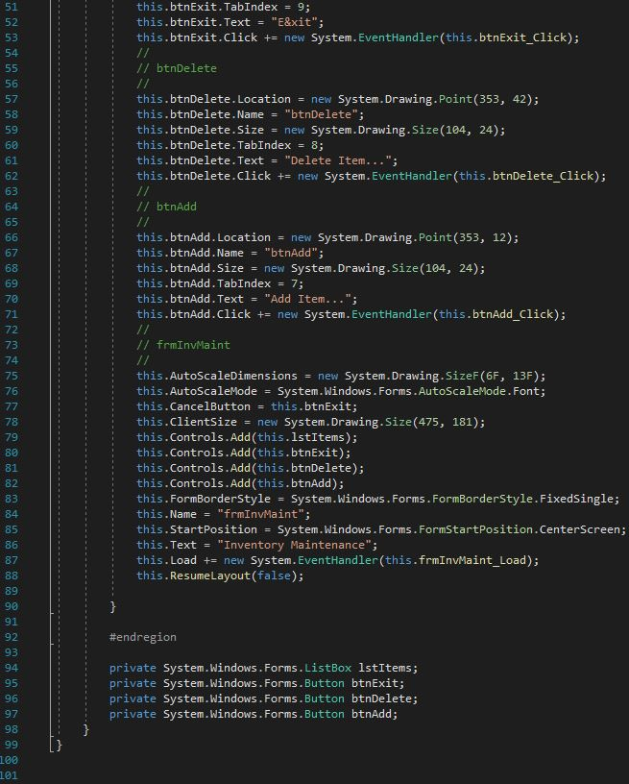Click line number 75 in the gutter
Image resolution: width=629 pixels, height=784 pixels.
click(11, 376)
